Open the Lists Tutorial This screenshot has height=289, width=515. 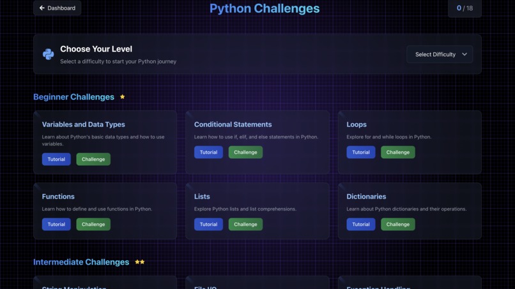(x=208, y=225)
